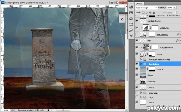
Task: Expand trail layer effects arrow
Action: tap(180, 41)
